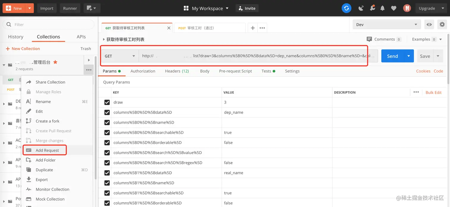Screen dimensions: 450x207
Task: Add a new request tab with plus
Action: [253, 28]
